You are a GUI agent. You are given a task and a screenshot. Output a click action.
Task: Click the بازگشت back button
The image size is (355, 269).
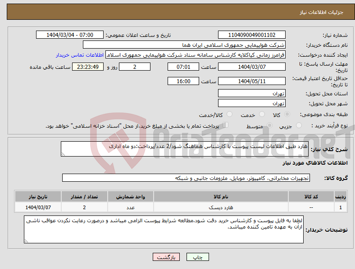(x=166, y=257)
